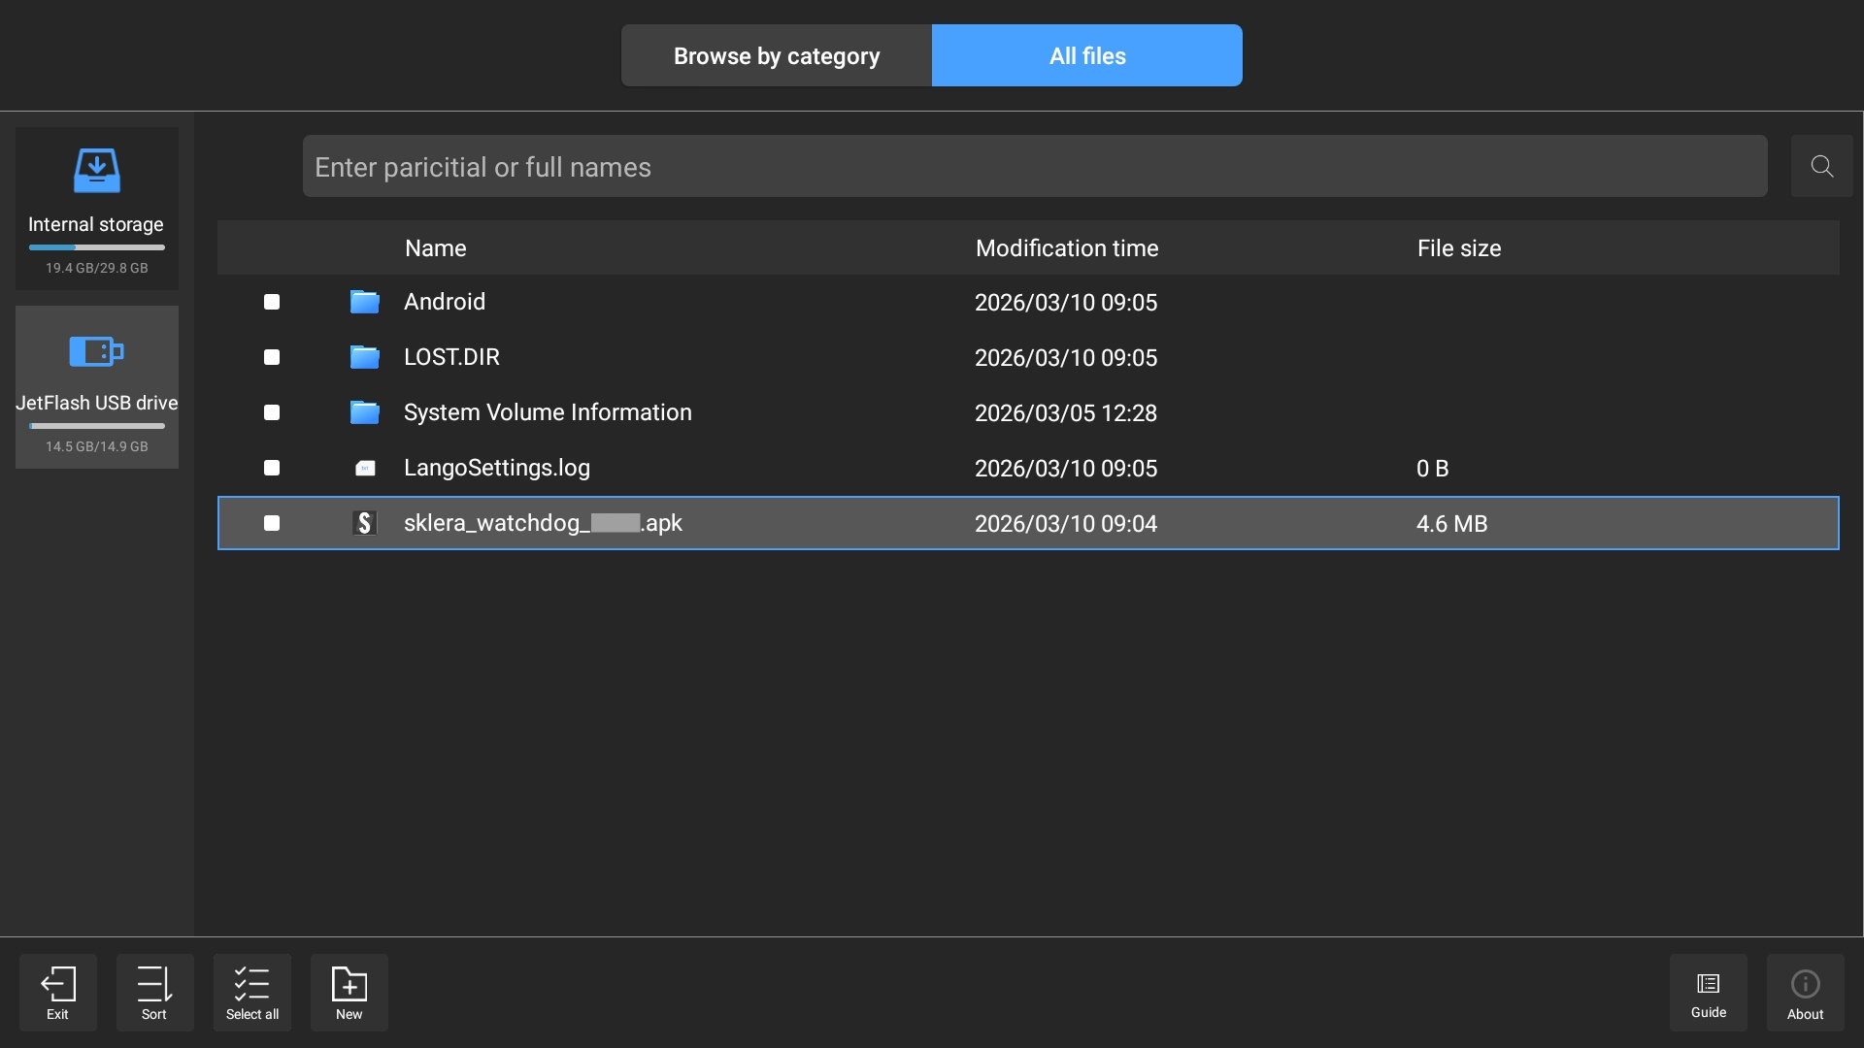Tick the LangoSettings.log checkbox
The width and height of the screenshot is (1864, 1048).
click(x=272, y=468)
